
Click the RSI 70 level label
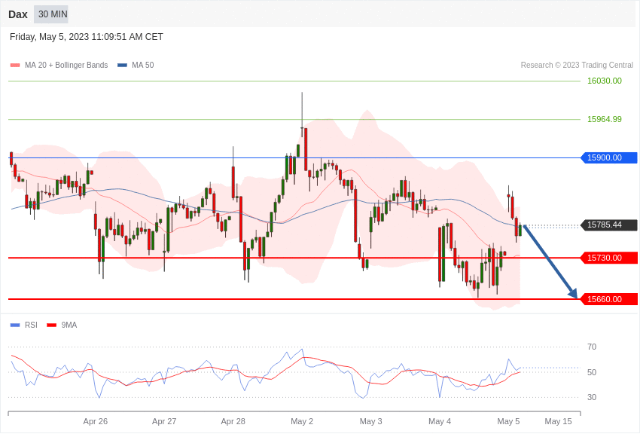point(592,347)
